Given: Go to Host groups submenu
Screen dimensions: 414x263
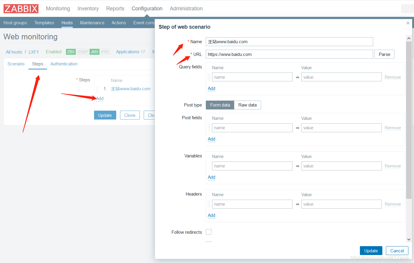Looking at the screenshot, I should point(15,23).
